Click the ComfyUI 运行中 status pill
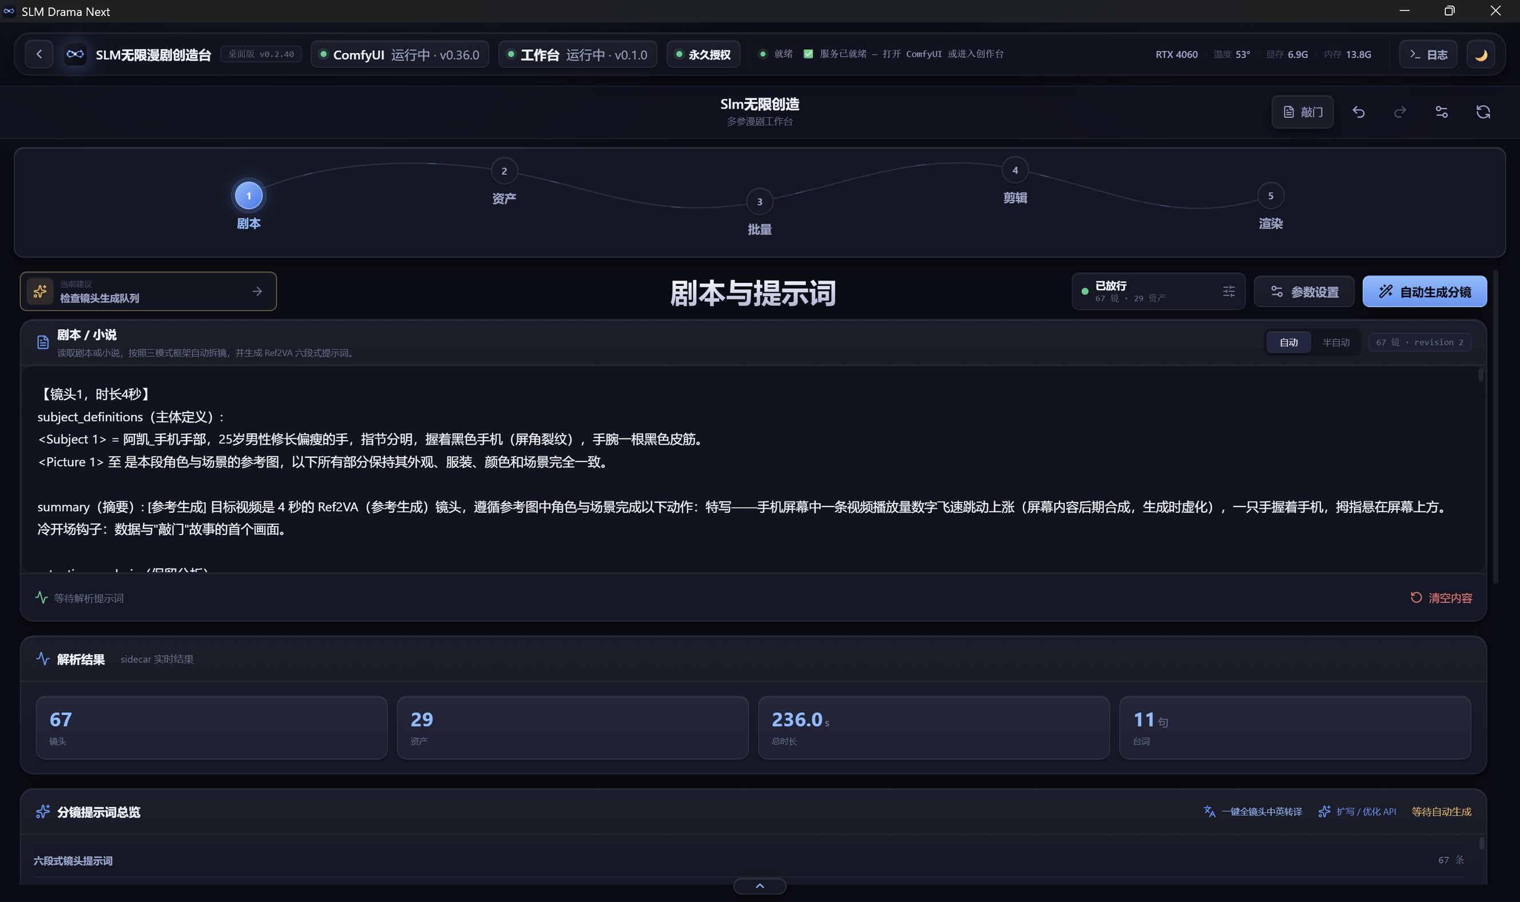The height and width of the screenshot is (902, 1520). (x=400, y=55)
